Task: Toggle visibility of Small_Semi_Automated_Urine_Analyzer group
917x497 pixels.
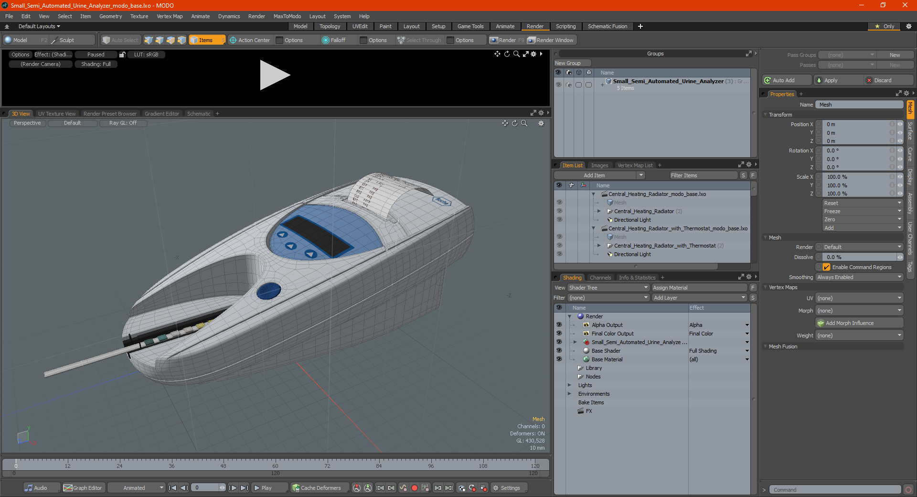Action: [x=558, y=85]
